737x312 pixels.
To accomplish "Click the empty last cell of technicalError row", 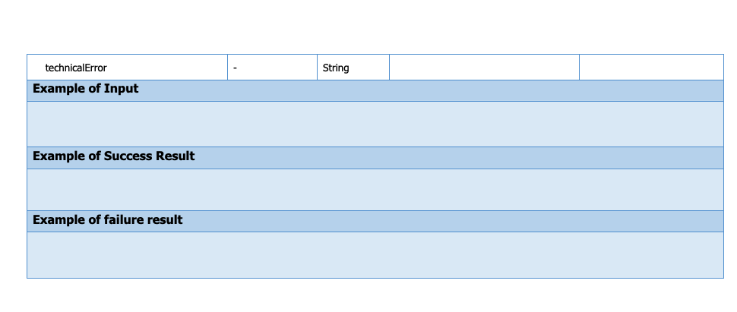I will pyautogui.click(x=651, y=68).
